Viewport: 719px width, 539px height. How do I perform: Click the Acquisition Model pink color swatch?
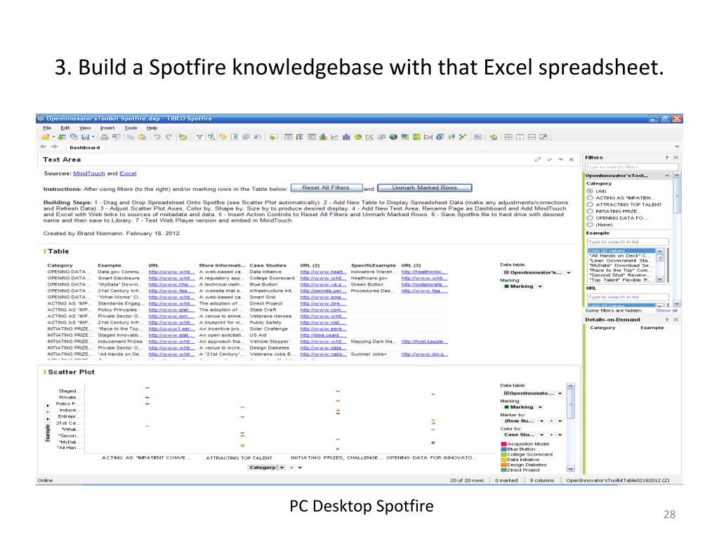(503, 444)
